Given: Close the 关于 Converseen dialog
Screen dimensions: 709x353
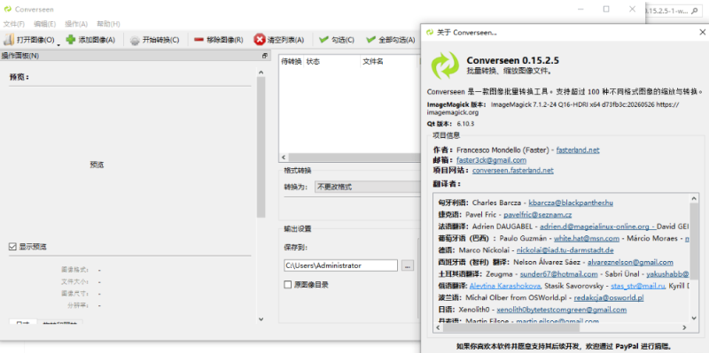Looking at the screenshot, I should point(702,32).
